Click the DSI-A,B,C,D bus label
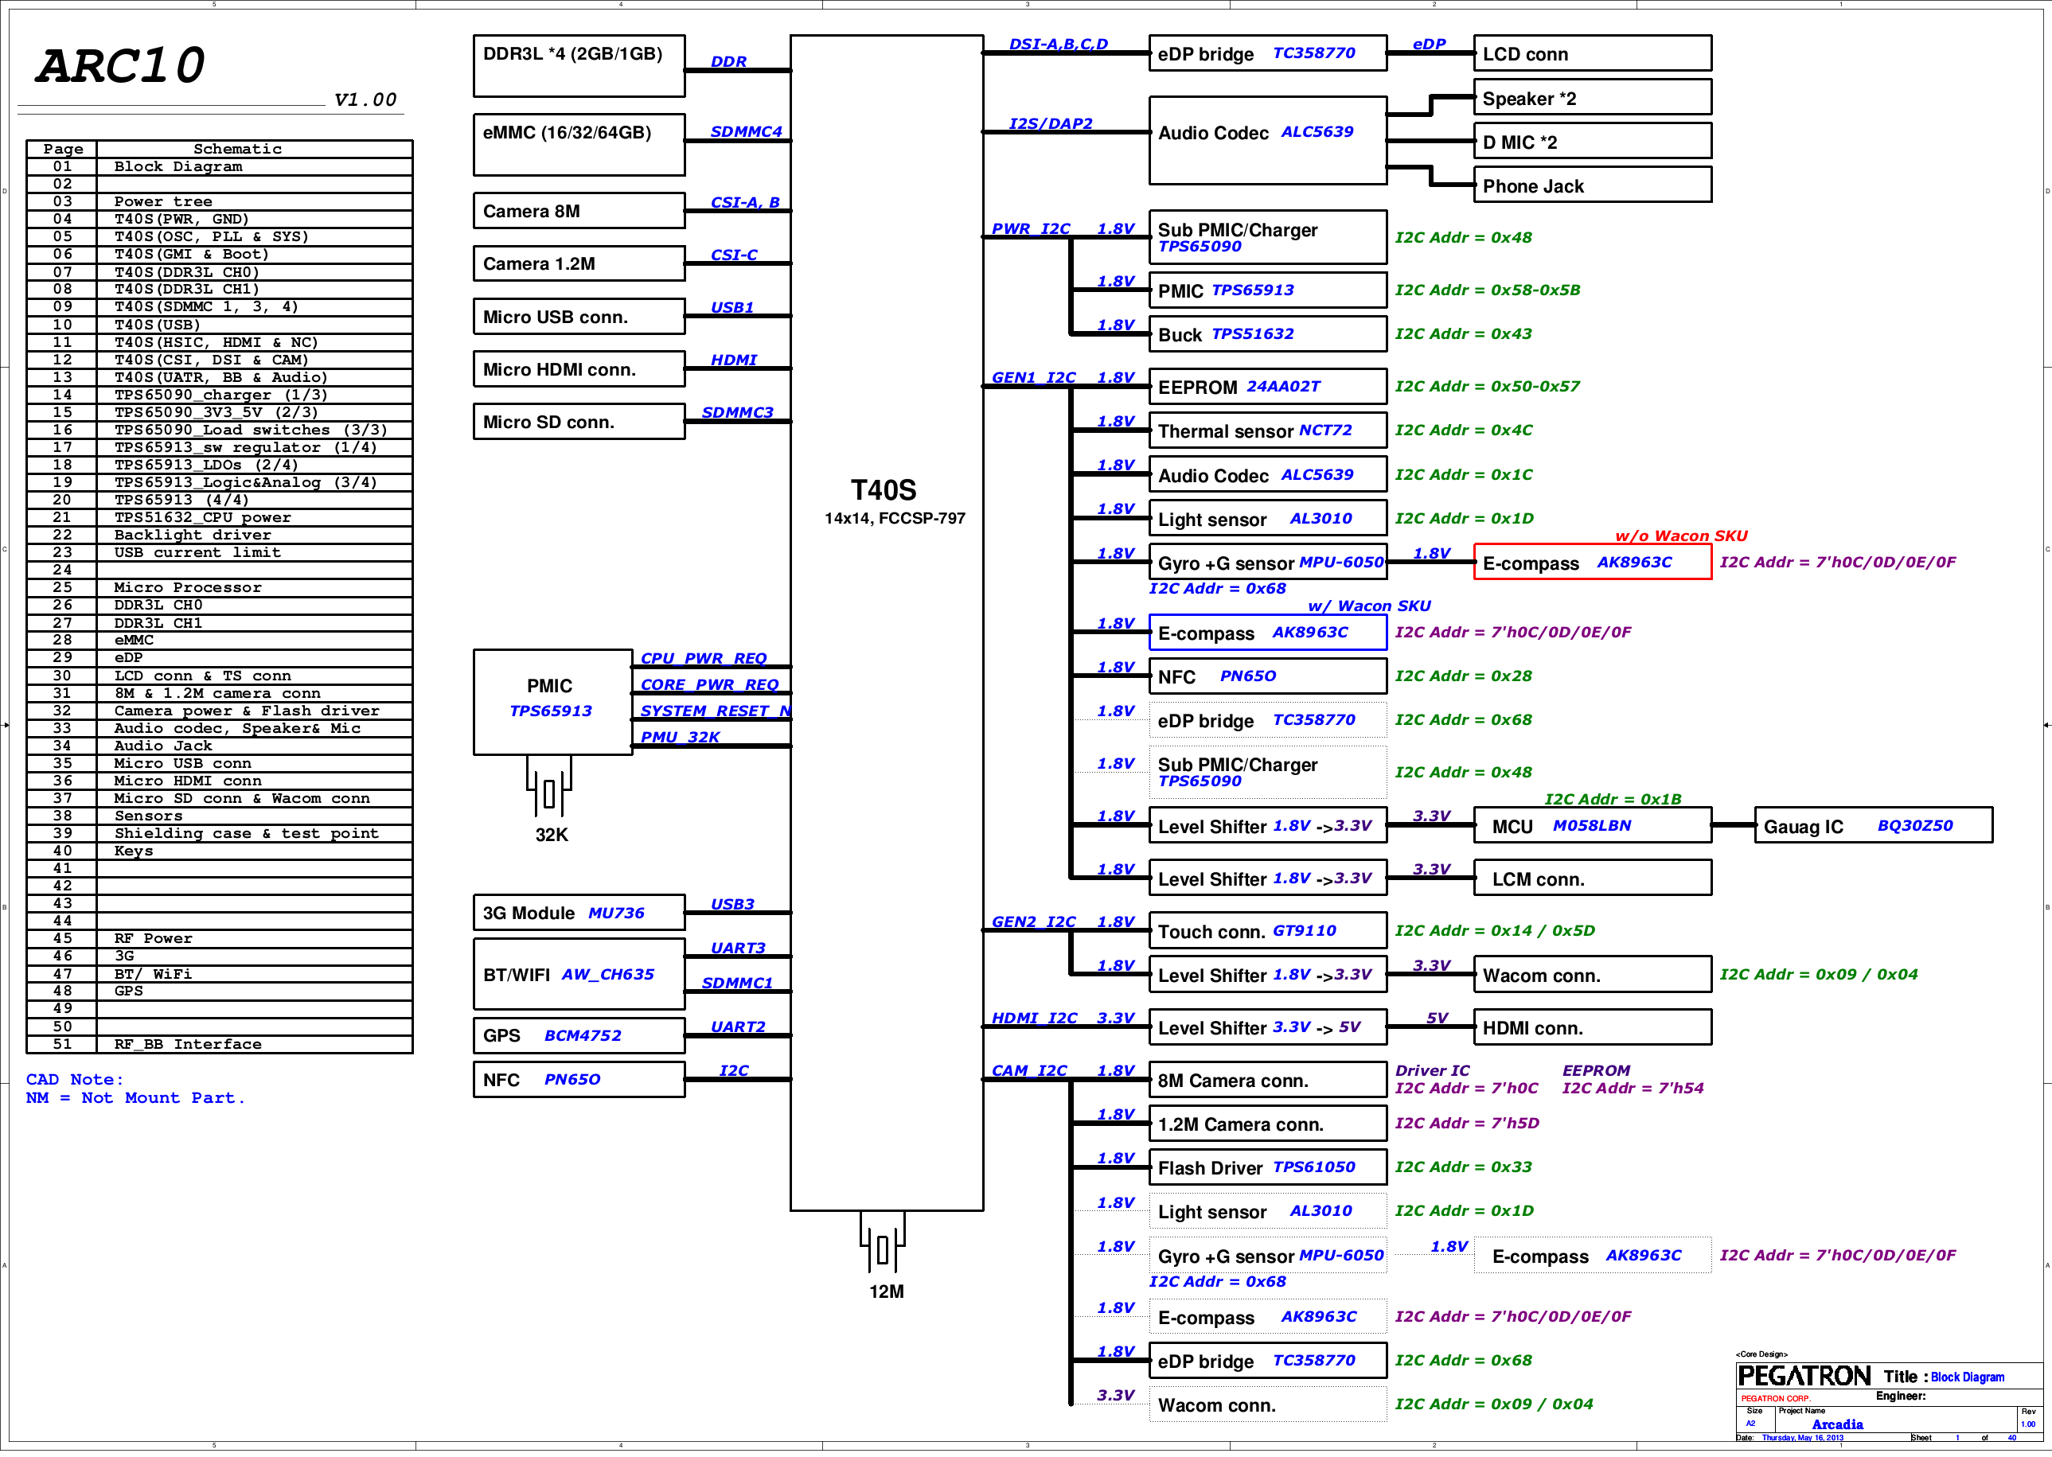 pos(1058,44)
